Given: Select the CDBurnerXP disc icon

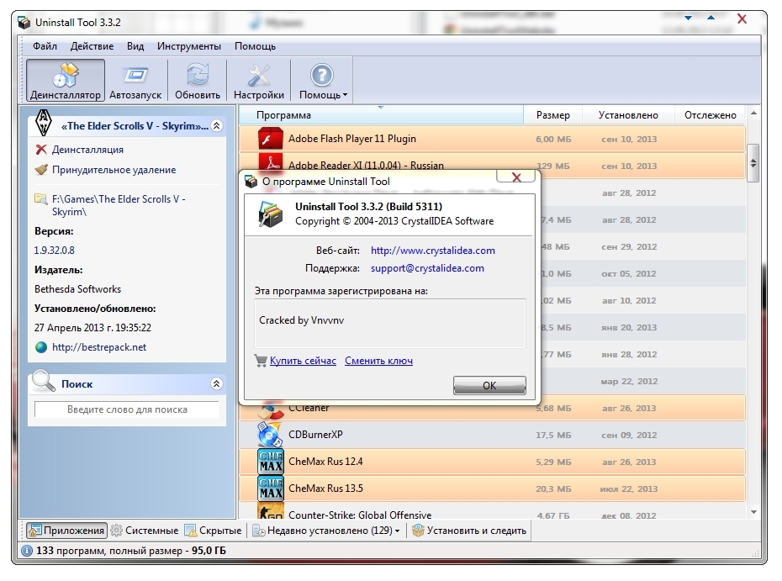Looking at the screenshot, I should coord(270,435).
